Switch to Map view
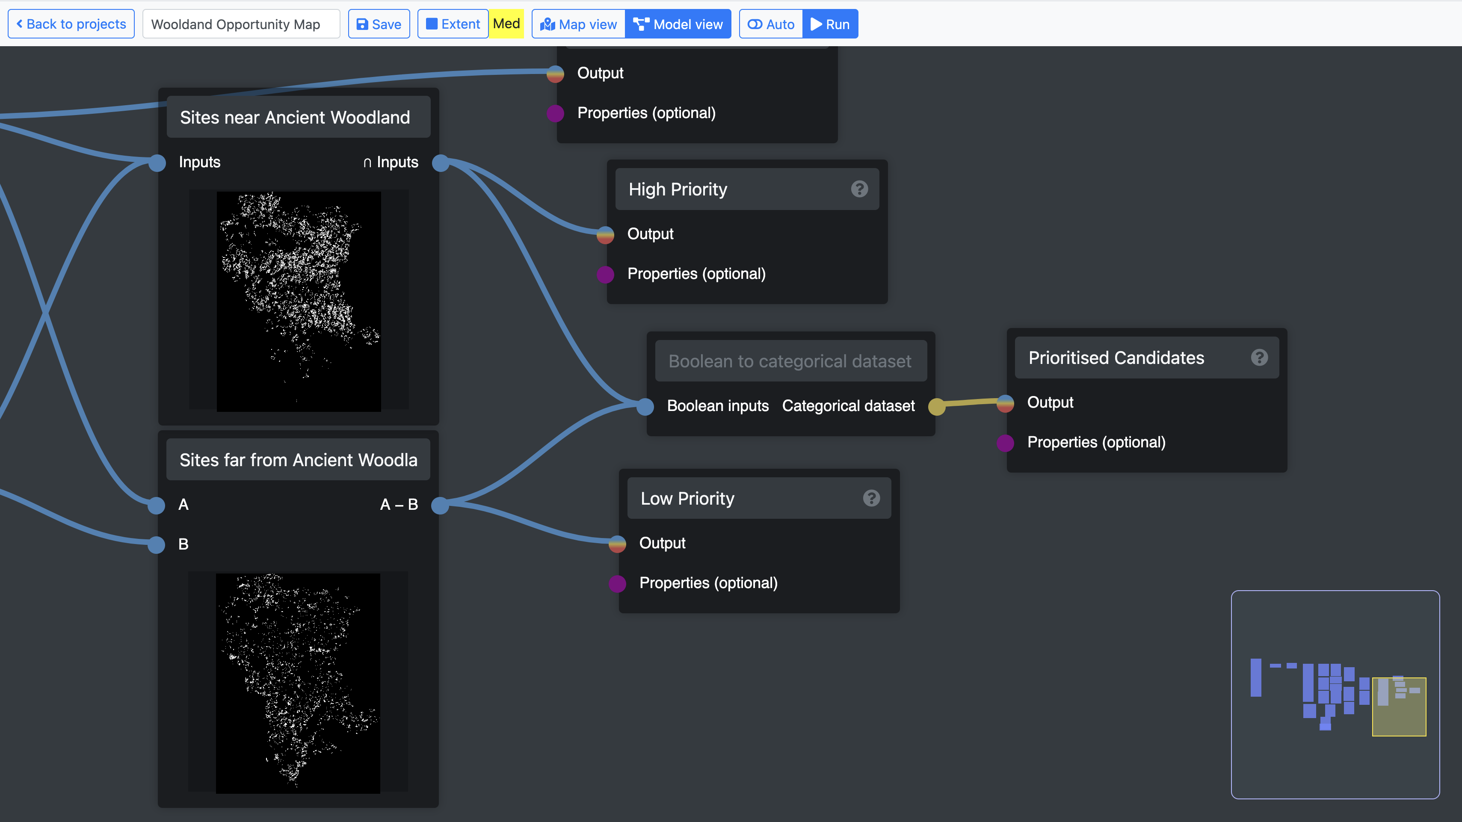Screen dimensions: 1462x822 578,24
